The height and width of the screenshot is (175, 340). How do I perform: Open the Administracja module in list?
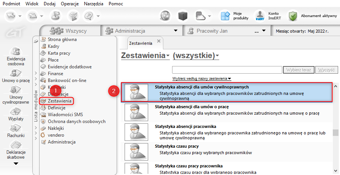click(59, 142)
